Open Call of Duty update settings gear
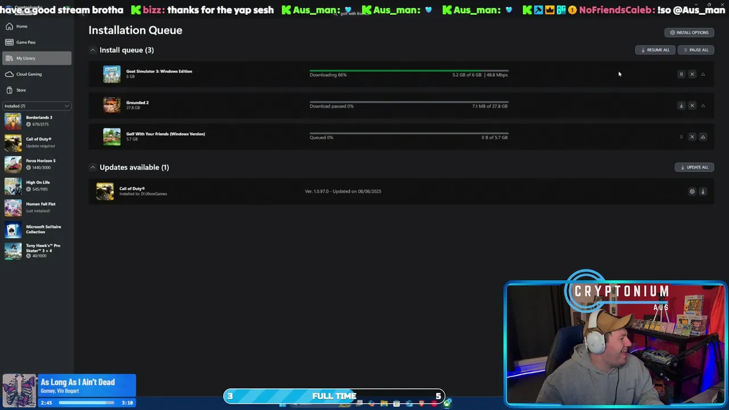 coord(692,191)
